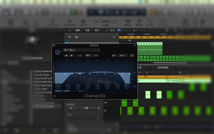Open the 功能 menu in tracks area
214x134 pixels.
point(88,30)
